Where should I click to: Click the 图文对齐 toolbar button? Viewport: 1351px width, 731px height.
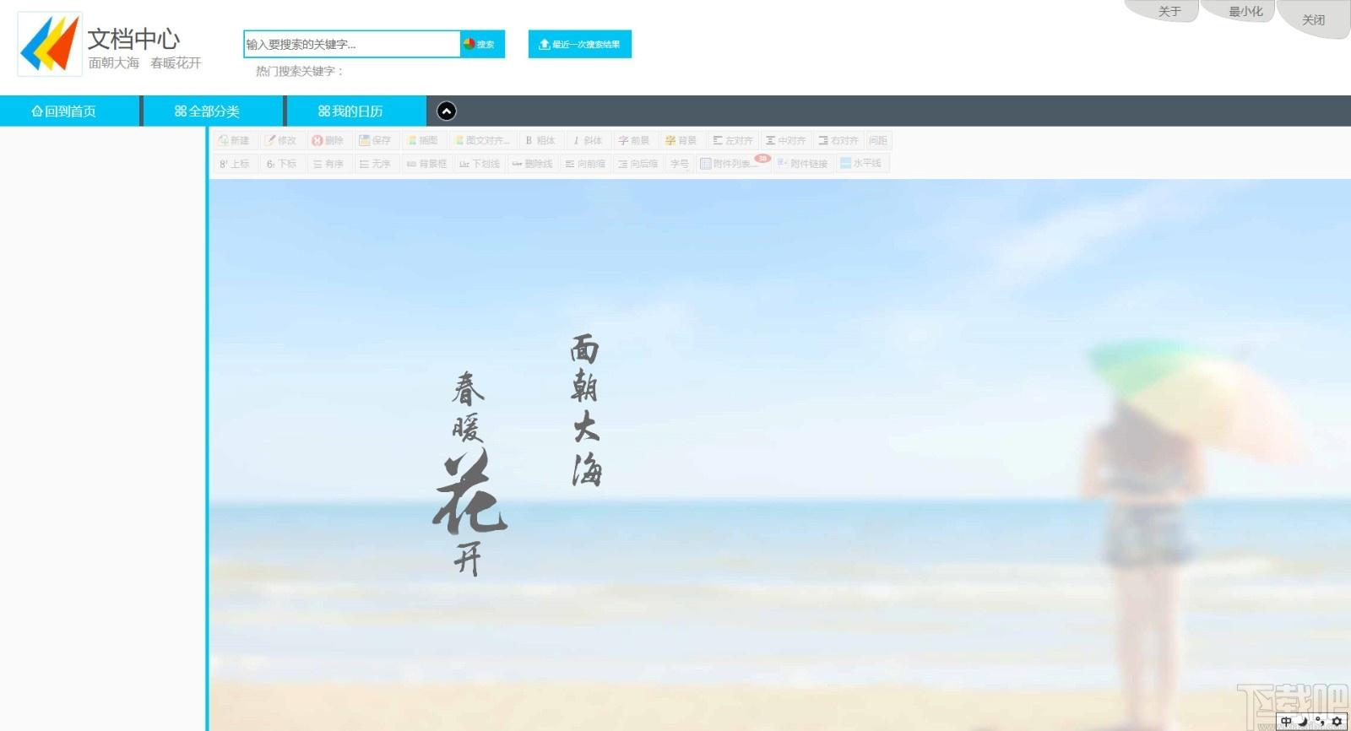coord(482,140)
